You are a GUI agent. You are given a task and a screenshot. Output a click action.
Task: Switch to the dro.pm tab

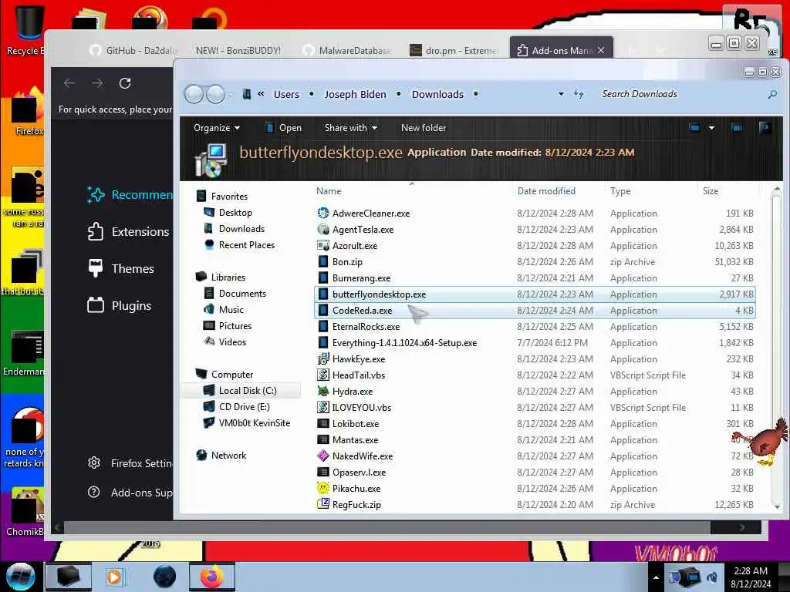coord(454,50)
